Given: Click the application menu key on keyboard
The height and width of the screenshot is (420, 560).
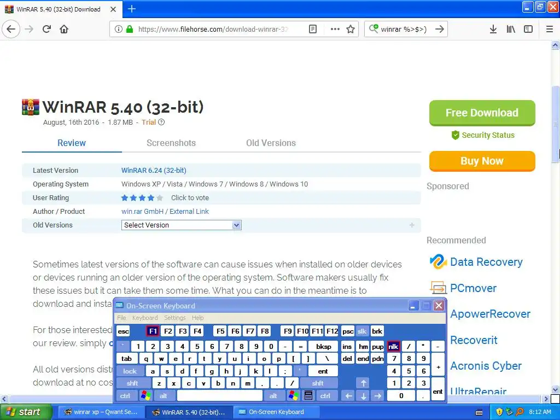Looking at the screenshot, I should tap(308, 395).
